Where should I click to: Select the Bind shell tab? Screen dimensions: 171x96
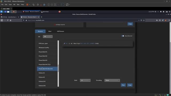[x=50, y=31]
